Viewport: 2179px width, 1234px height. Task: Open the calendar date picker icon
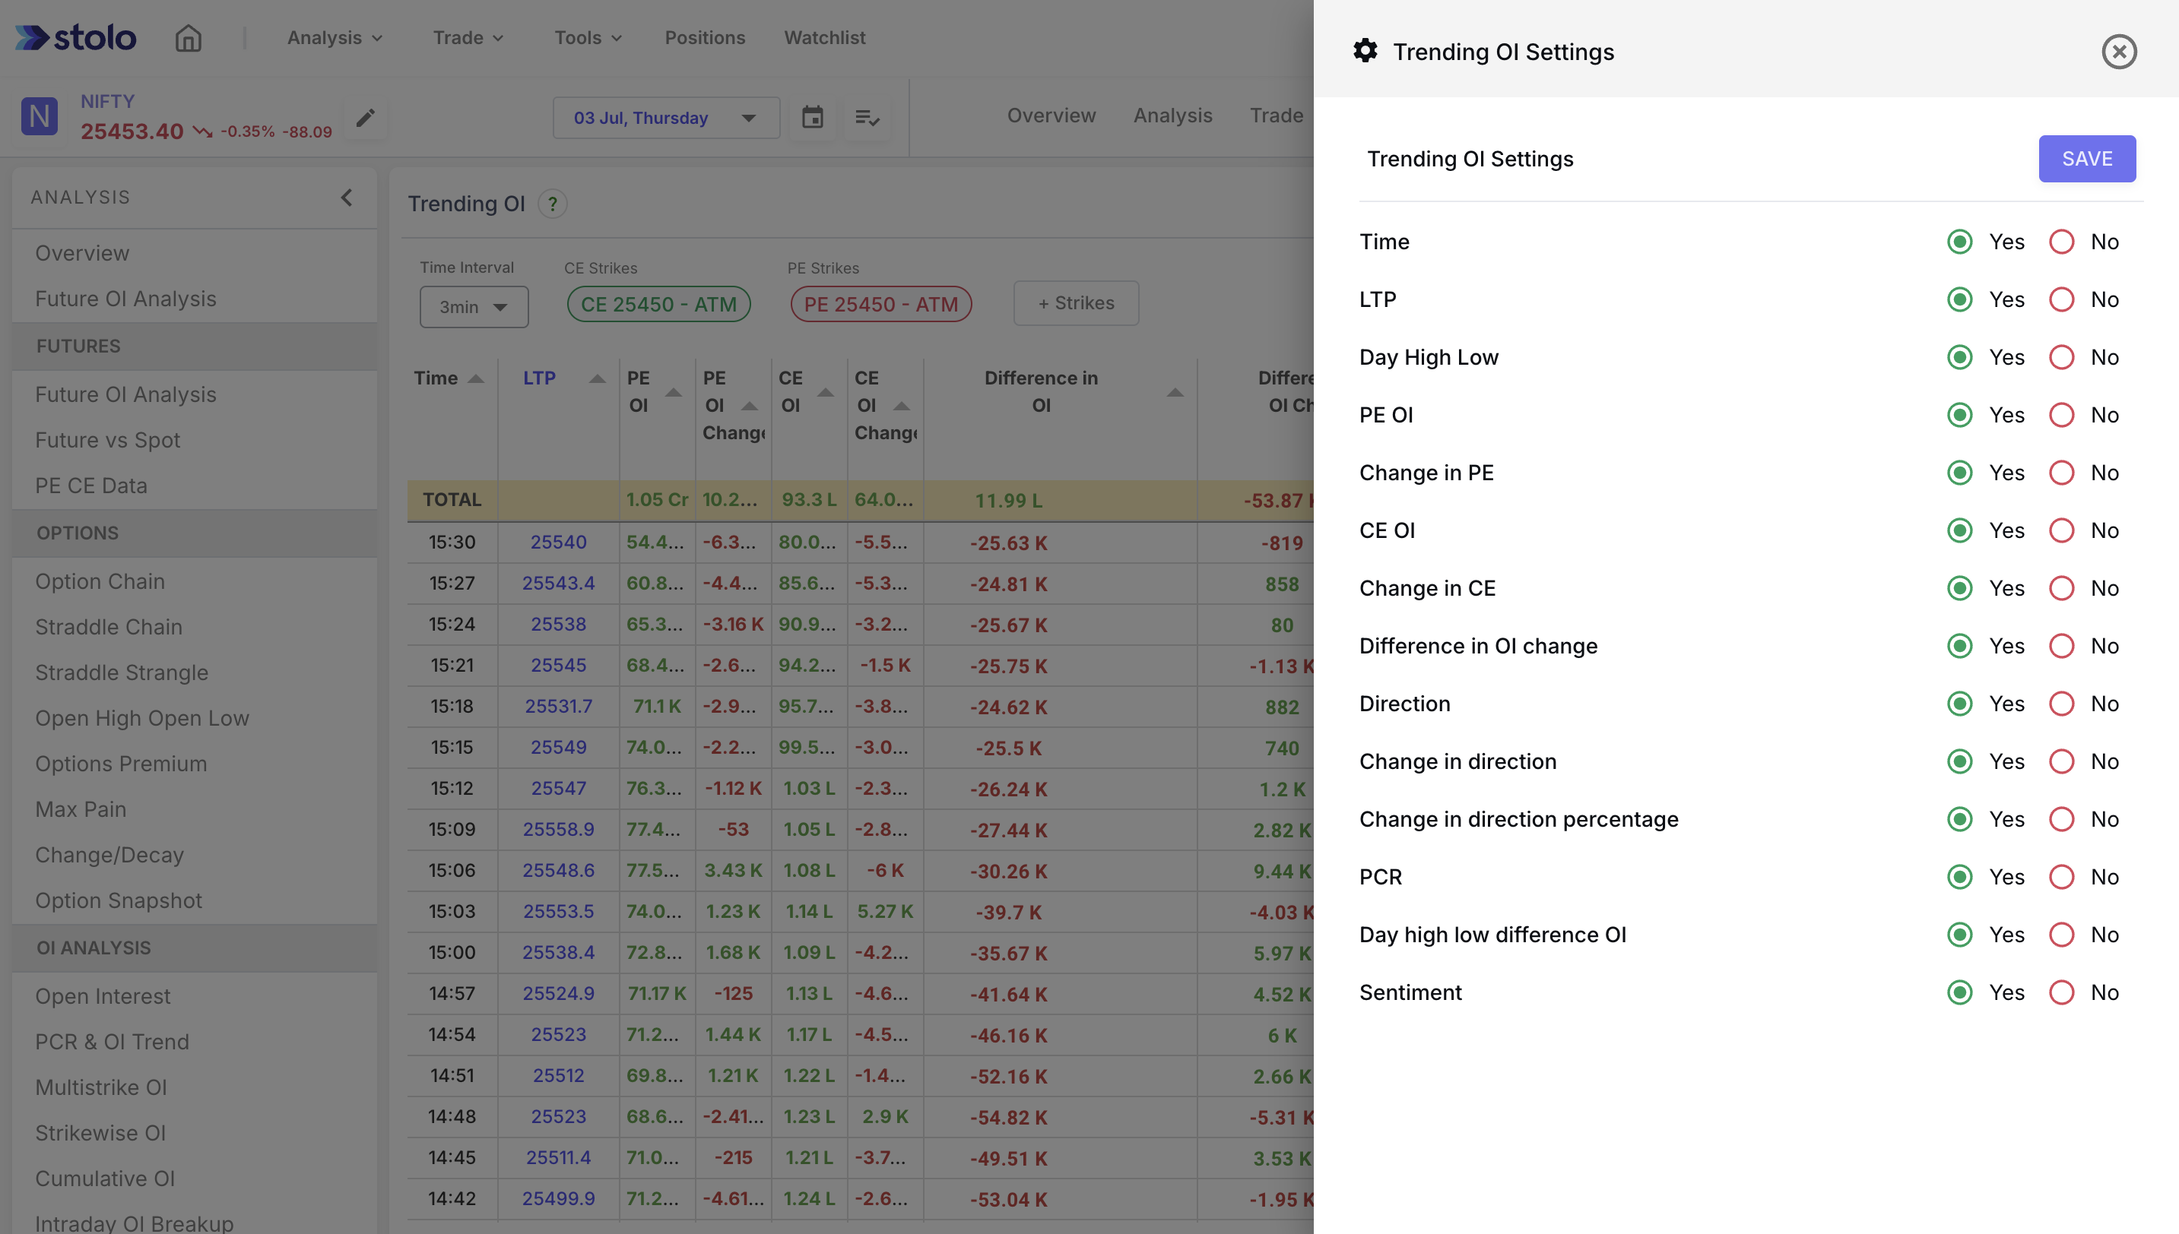coord(812,117)
